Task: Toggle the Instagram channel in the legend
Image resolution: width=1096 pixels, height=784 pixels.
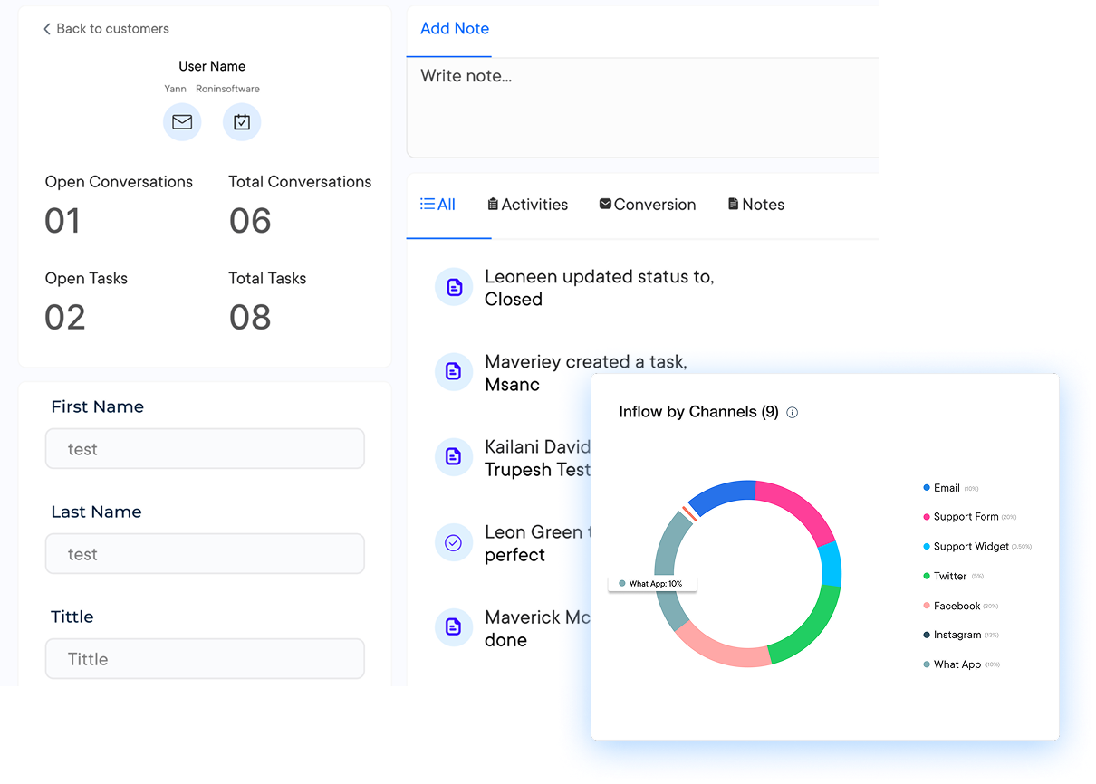Action: coord(957,635)
